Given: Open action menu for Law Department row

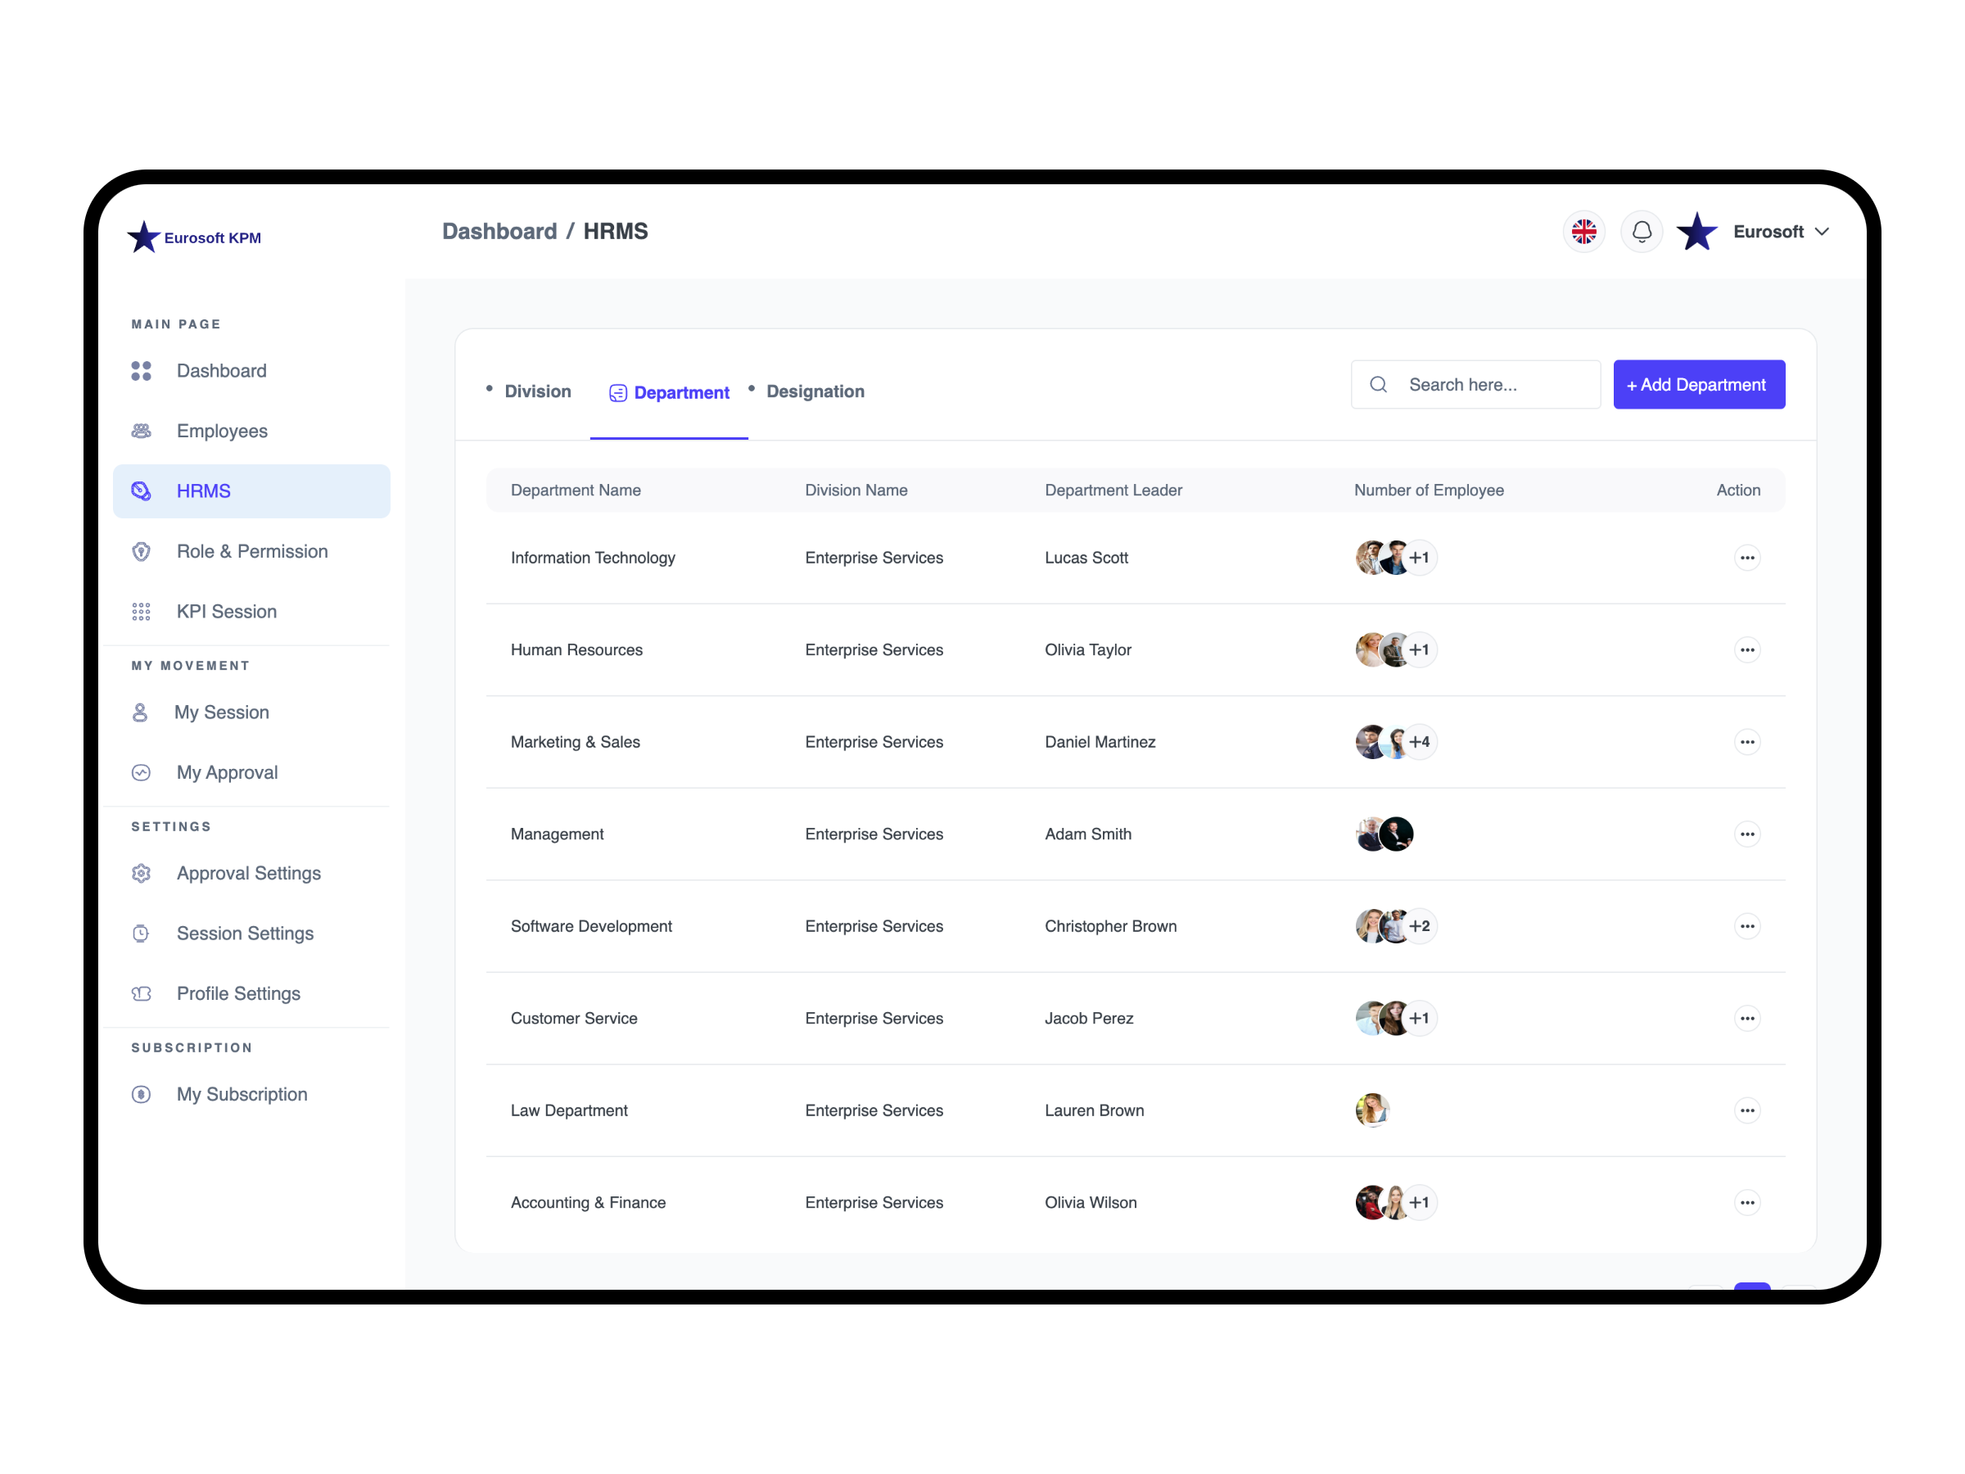Looking at the screenshot, I should tap(1746, 1110).
